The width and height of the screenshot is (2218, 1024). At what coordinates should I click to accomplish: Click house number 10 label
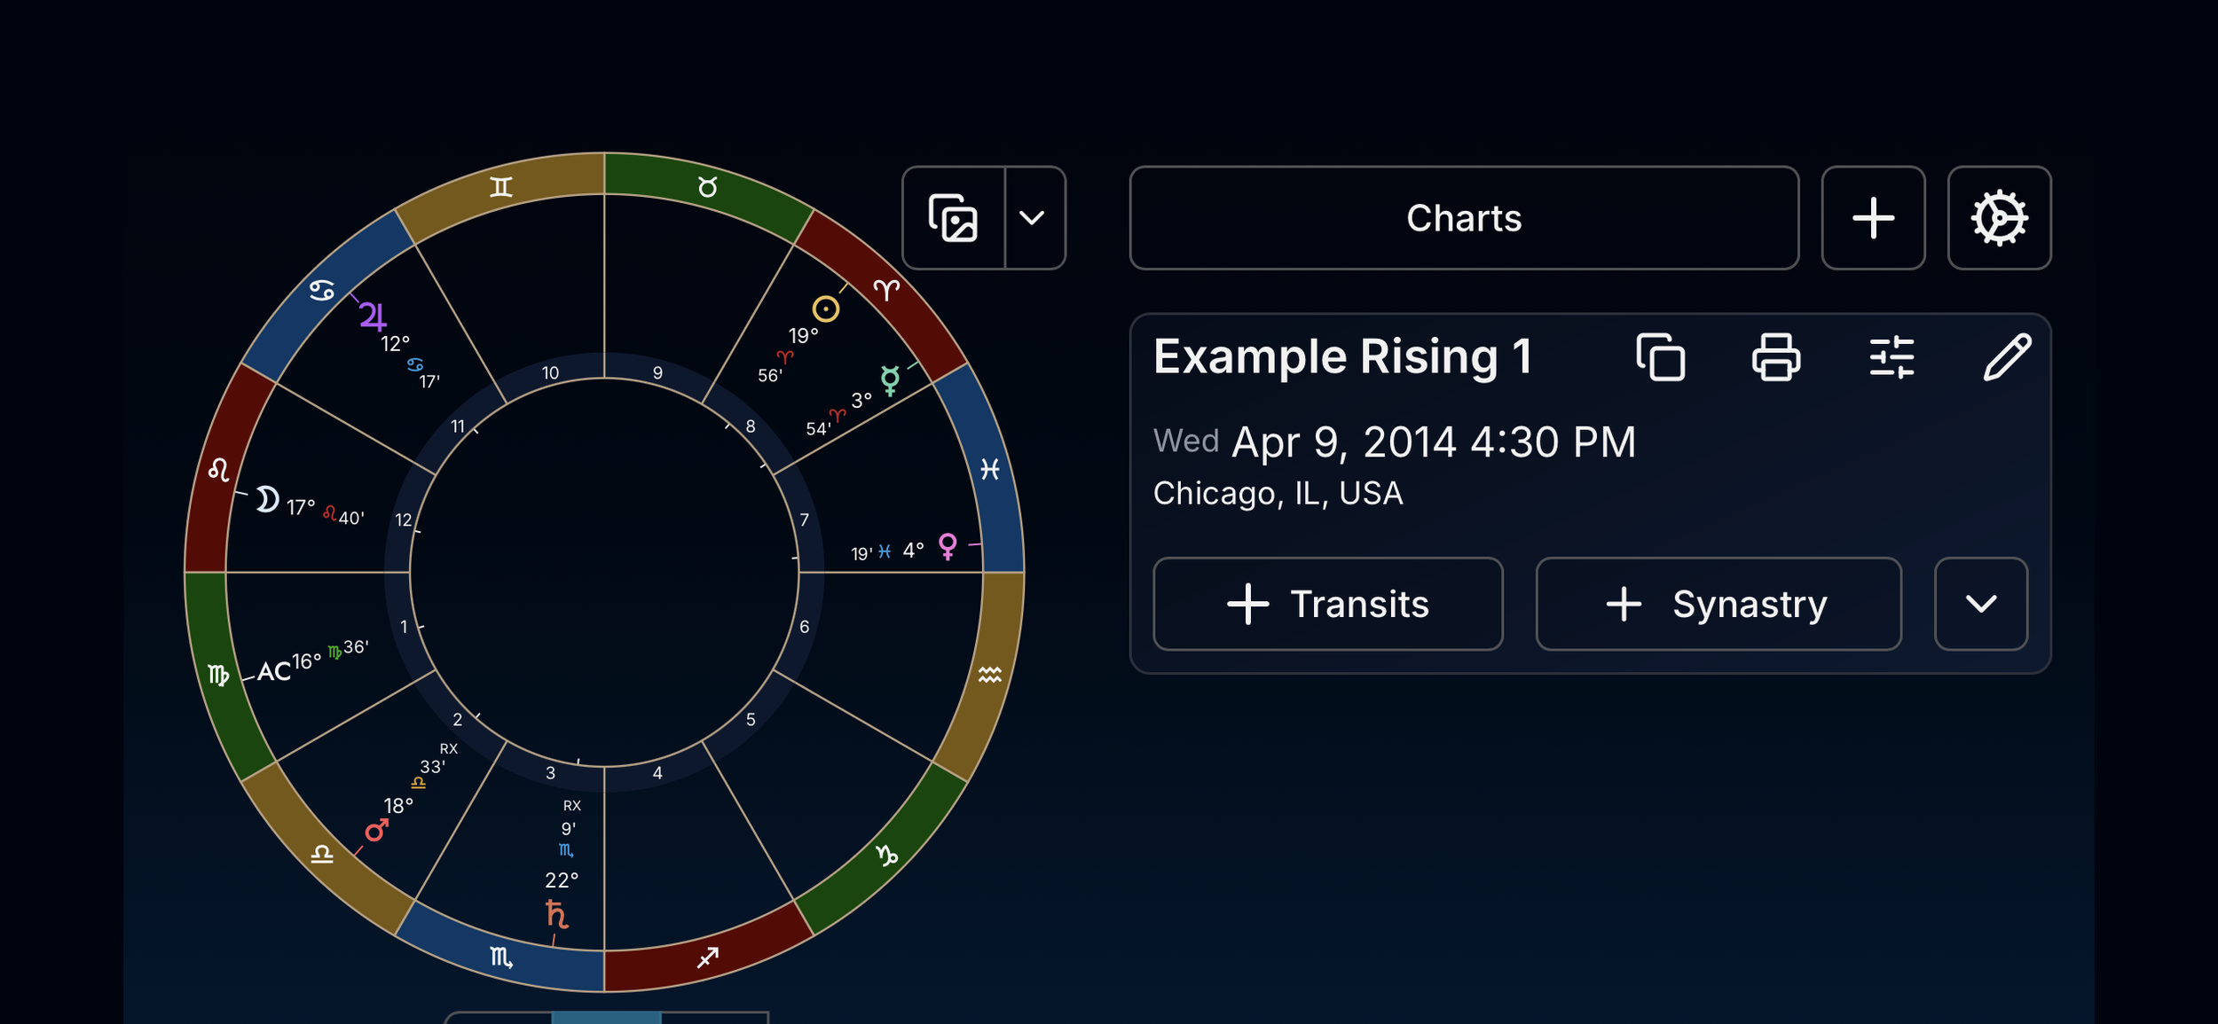click(x=551, y=373)
